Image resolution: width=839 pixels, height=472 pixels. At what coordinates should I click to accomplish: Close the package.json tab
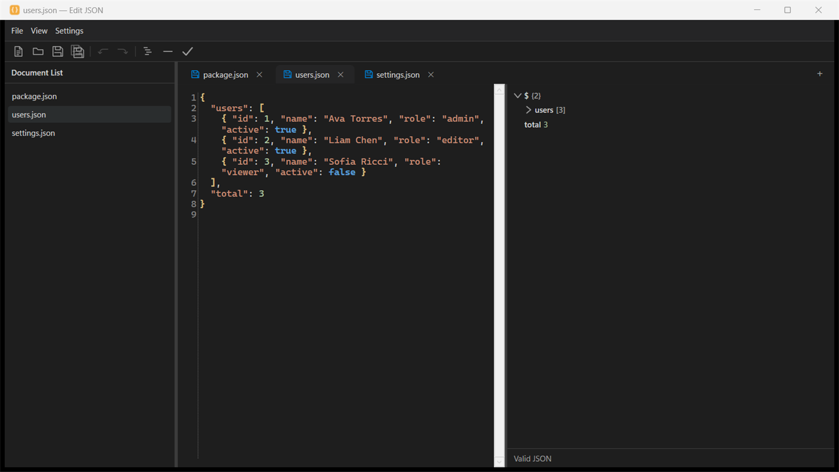click(x=260, y=75)
